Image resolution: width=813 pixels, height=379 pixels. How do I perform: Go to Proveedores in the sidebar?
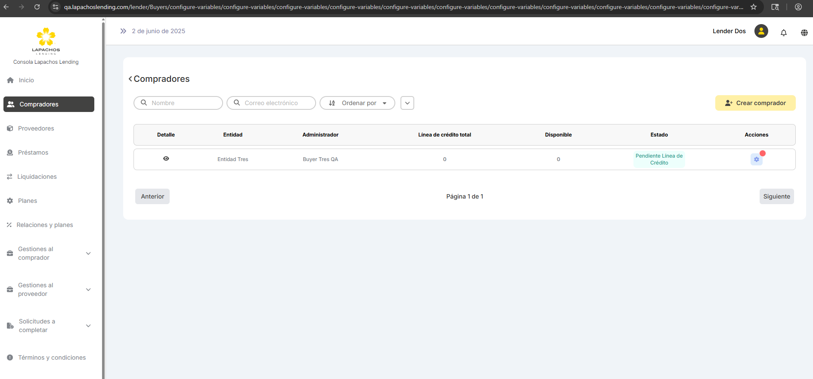tap(36, 128)
